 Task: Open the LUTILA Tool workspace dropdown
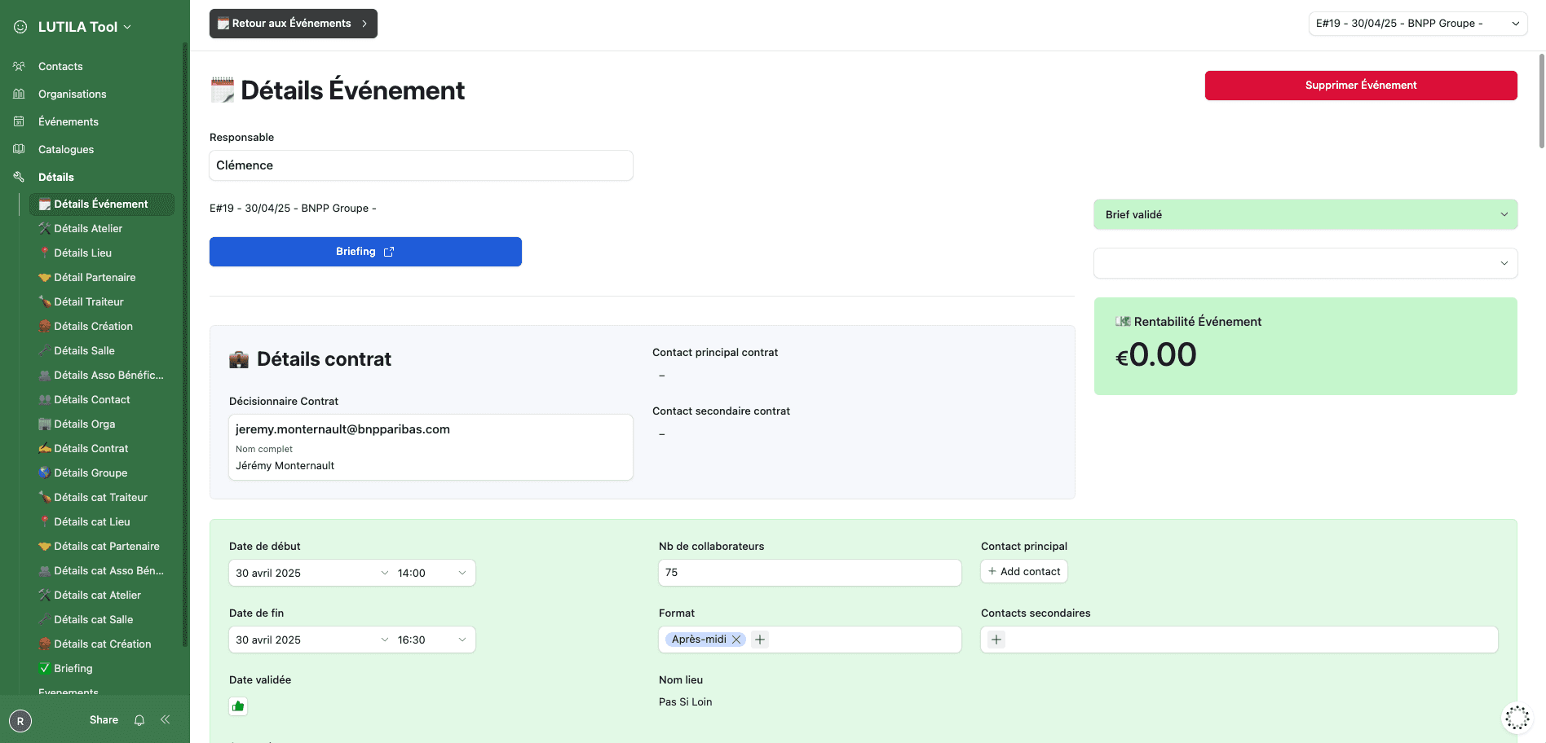(84, 27)
